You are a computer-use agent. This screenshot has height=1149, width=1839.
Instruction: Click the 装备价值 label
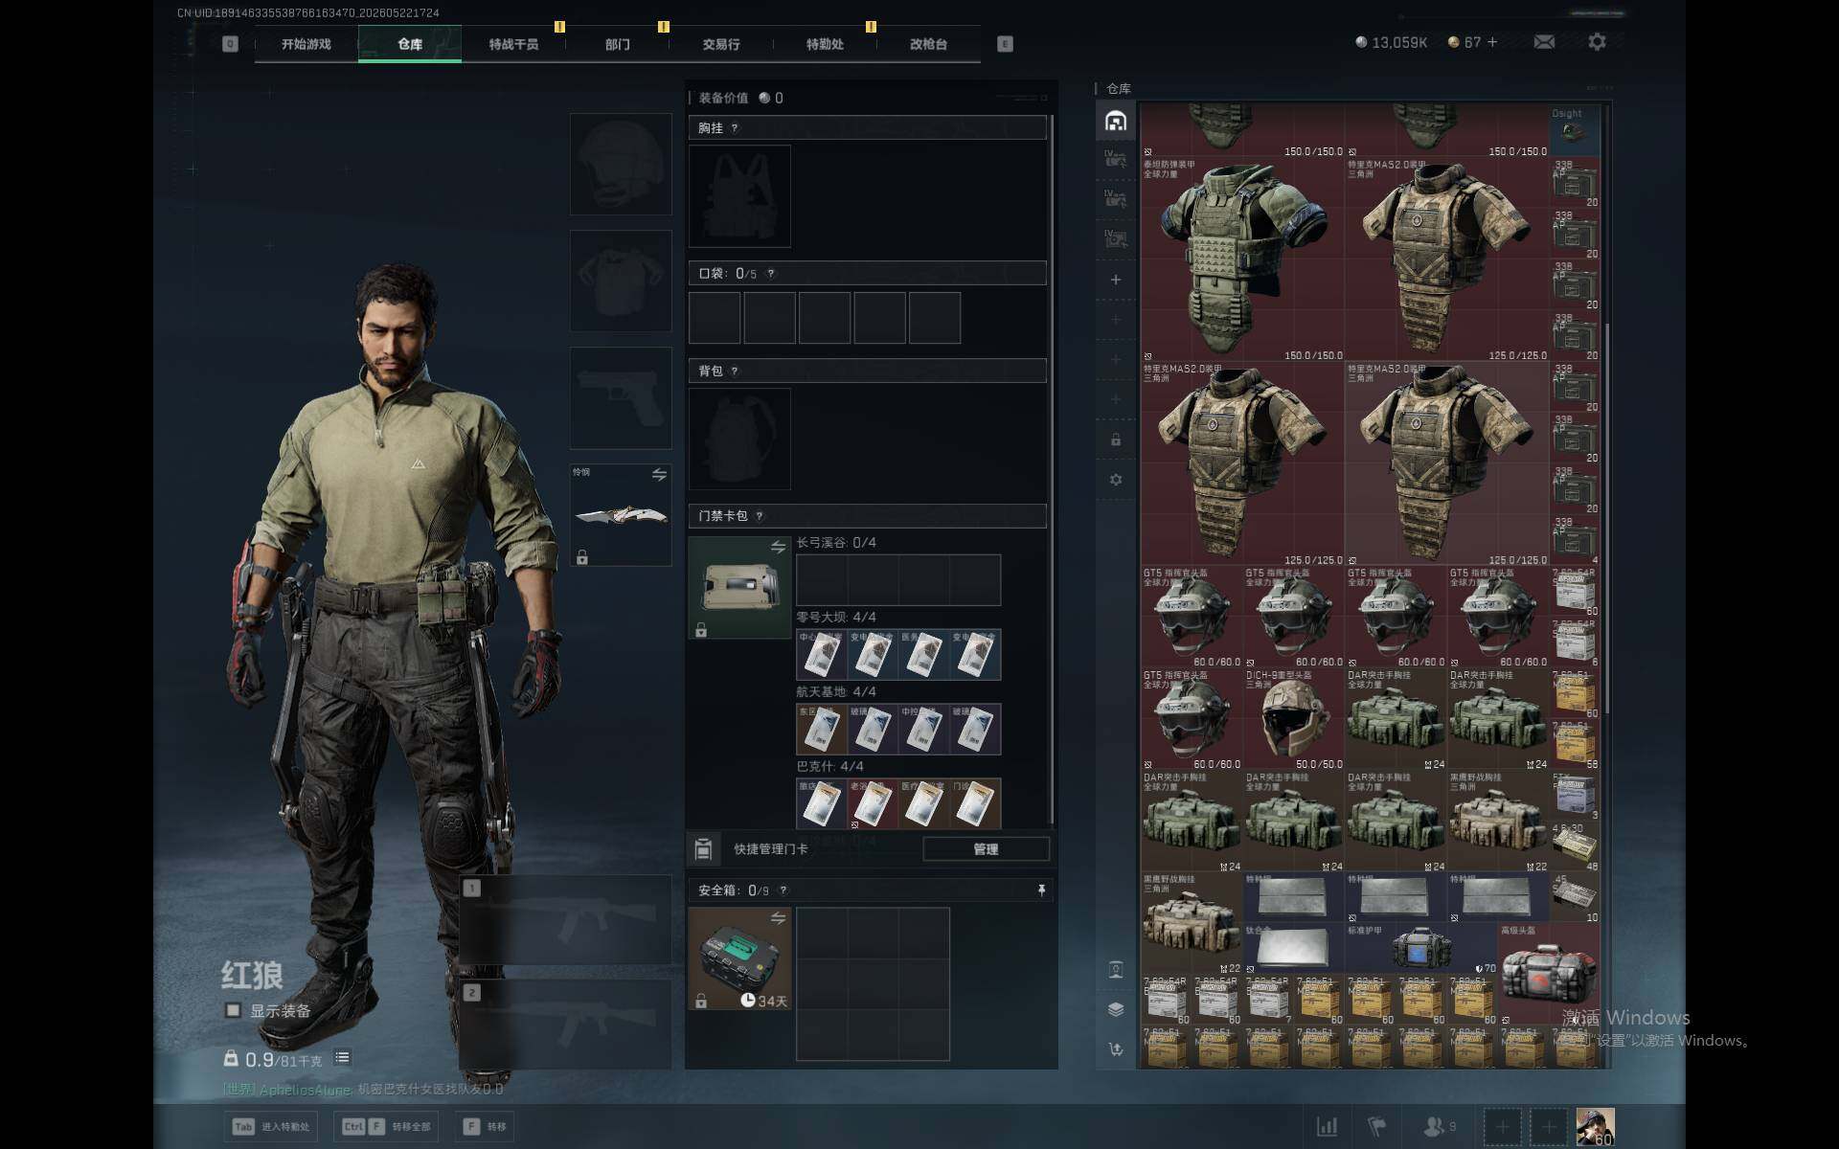723,98
